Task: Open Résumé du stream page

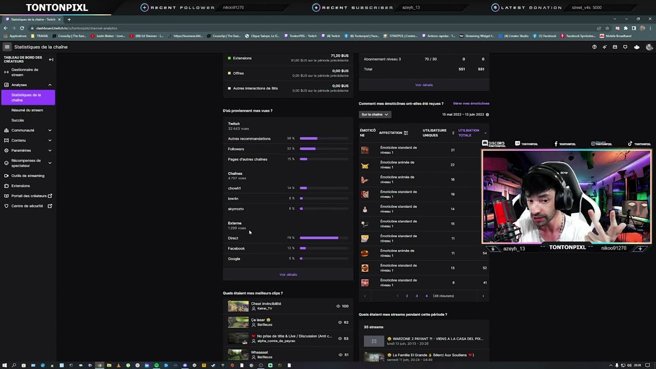Action: [x=27, y=110]
